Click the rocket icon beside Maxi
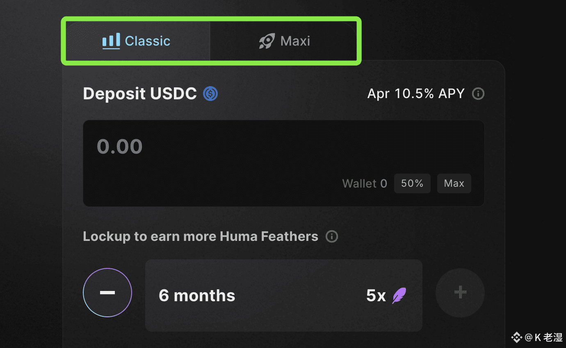 (x=267, y=41)
